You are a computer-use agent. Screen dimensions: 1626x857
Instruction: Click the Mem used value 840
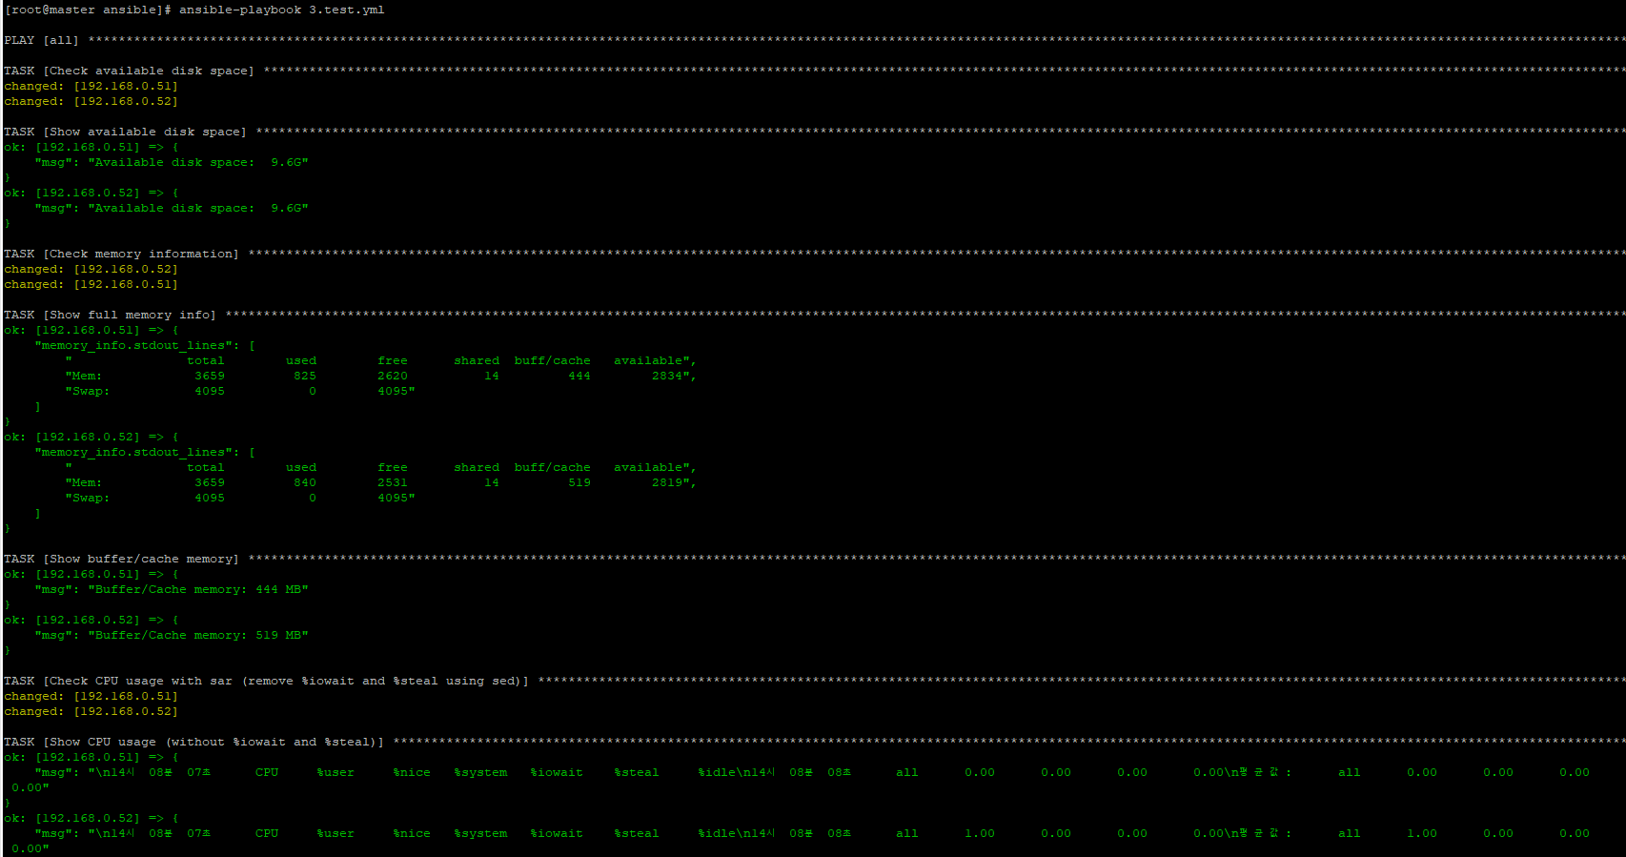tap(304, 482)
